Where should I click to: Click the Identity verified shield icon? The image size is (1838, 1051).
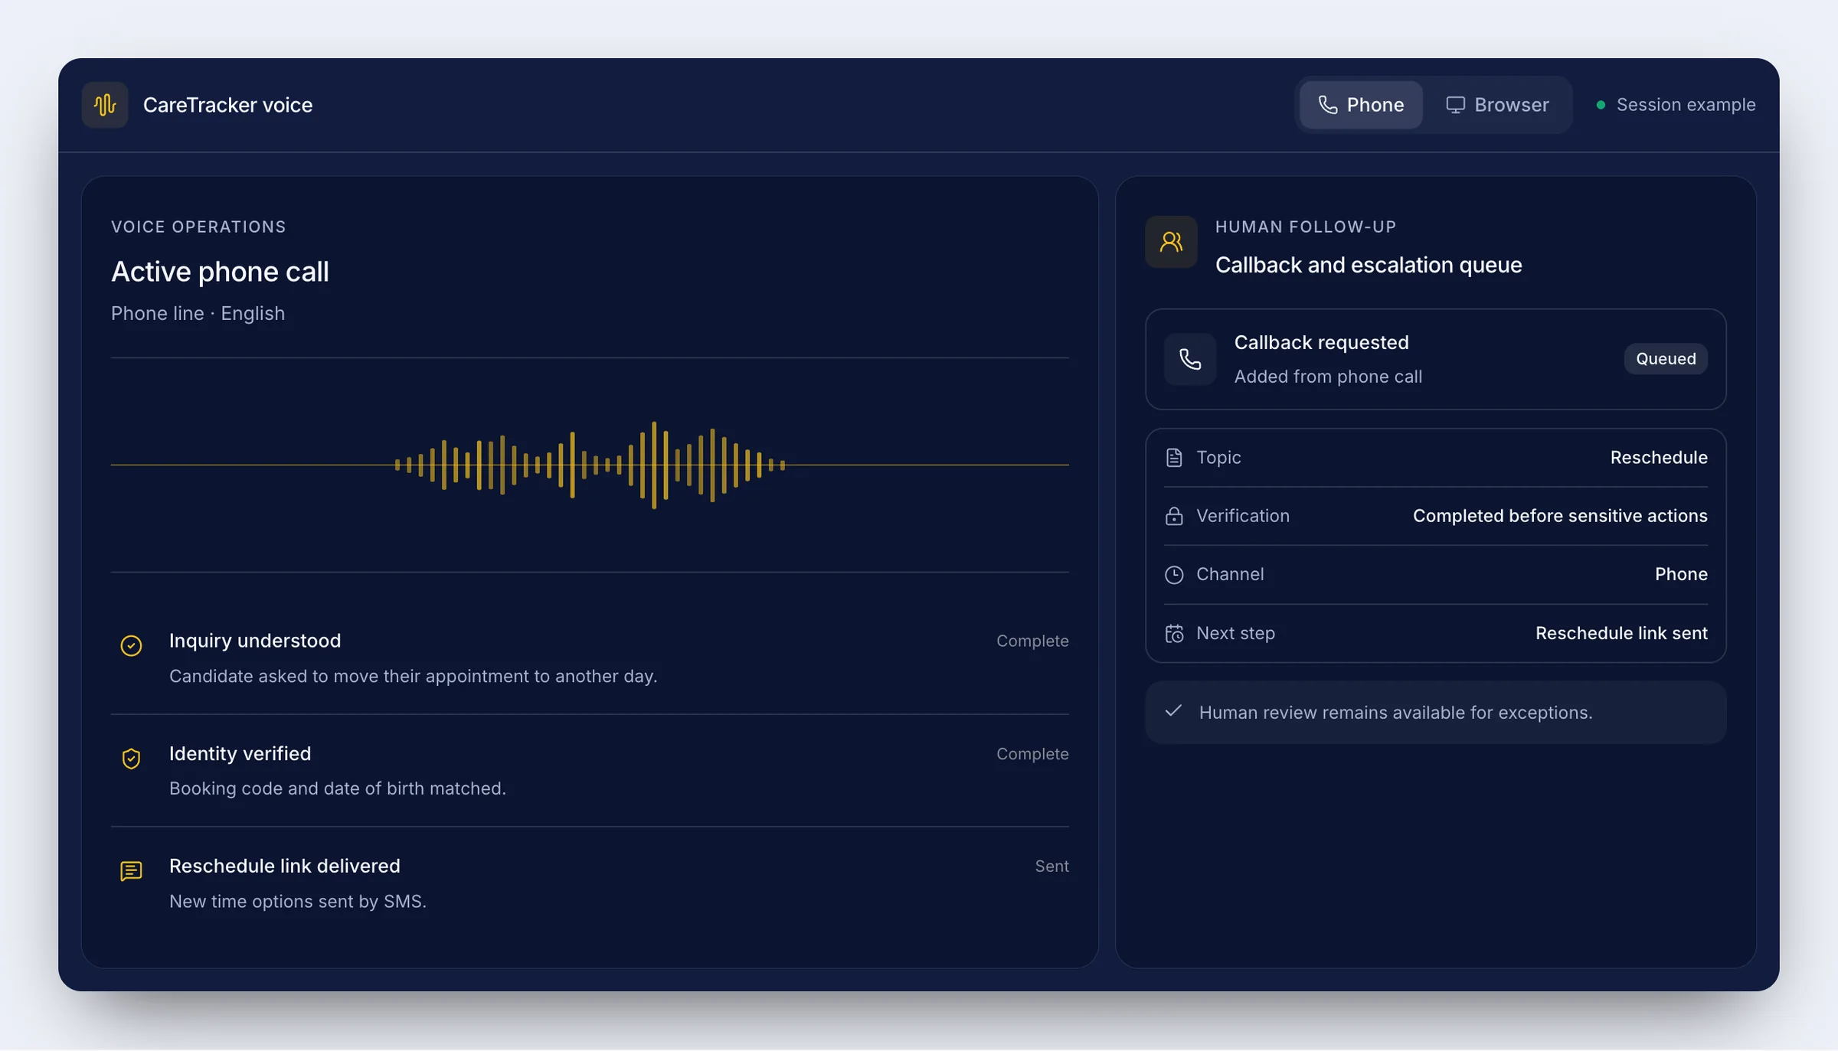[131, 759]
